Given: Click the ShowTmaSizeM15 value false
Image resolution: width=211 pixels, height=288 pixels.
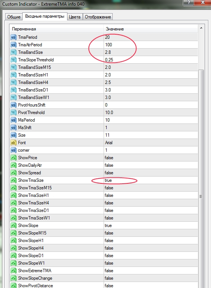Looking at the screenshot, I should (109, 188).
